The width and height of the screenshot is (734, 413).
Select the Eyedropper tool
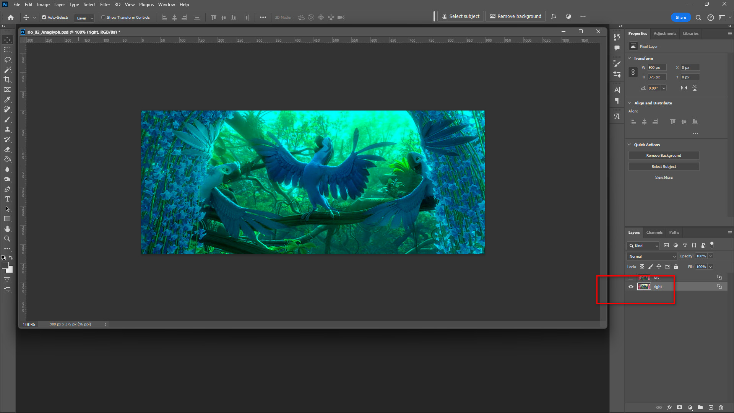pyautogui.click(x=7, y=99)
